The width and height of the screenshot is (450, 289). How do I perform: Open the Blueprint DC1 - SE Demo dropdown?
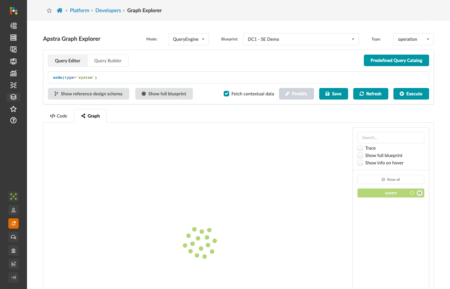(301, 39)
